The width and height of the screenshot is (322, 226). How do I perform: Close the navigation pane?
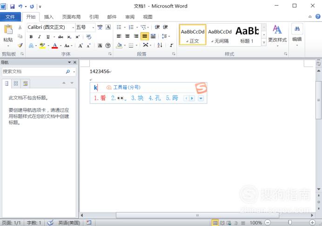pos(75,62)
